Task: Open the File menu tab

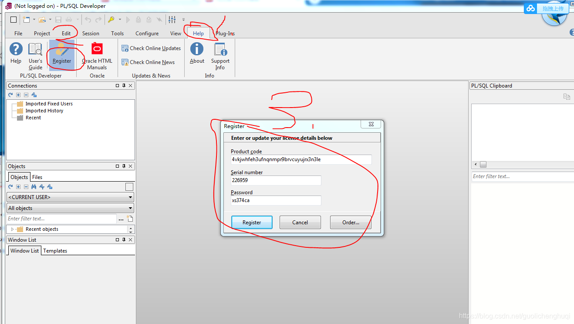Action: pyautogui.click(x=18, y=34)
